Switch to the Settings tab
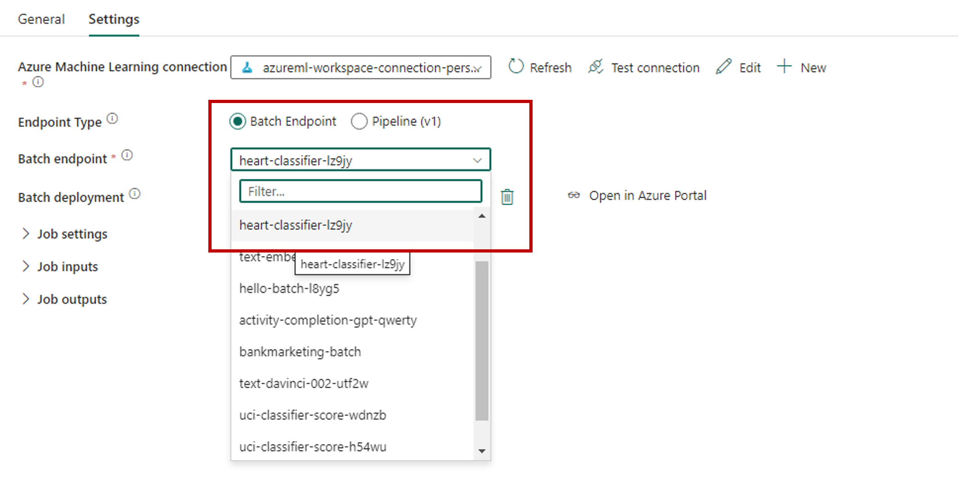This screenshot has width=958, height=477. click(x=114, y=19)
